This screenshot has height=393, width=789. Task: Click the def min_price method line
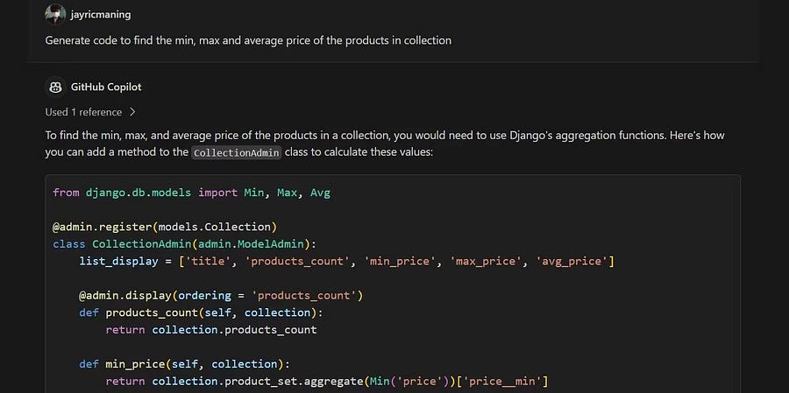point(184,364)
